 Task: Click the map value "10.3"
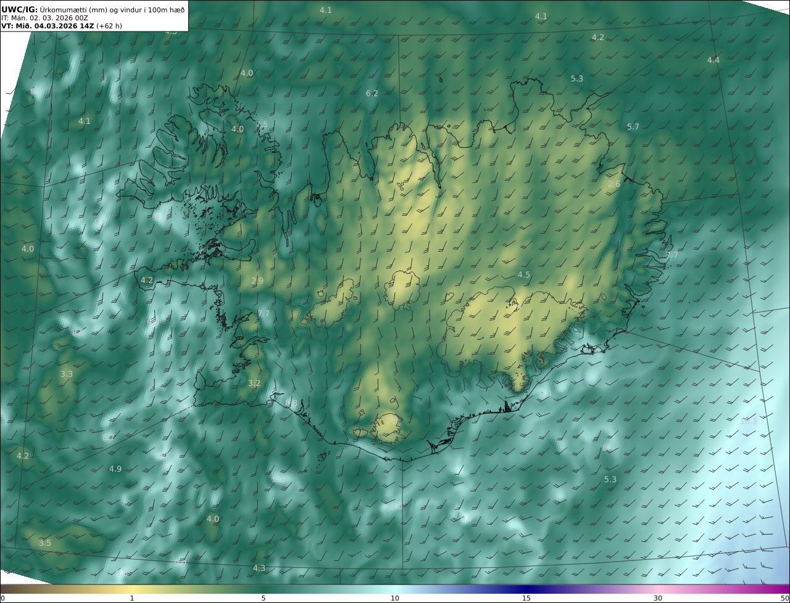click(x=748, y=421)
